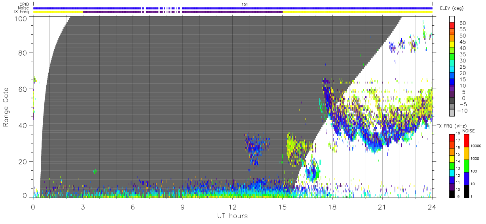This screenshot has height=224, width=486.
Task: Click the 'Range Gate' axis label
Action: coord(6,107)
